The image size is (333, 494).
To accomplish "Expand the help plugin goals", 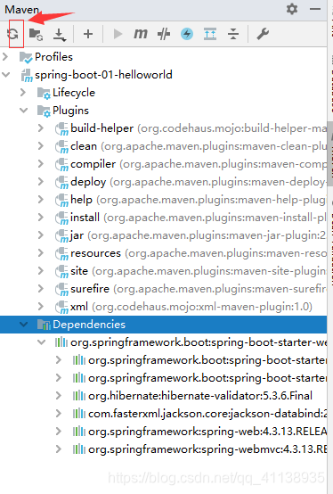I will point(41,200).
